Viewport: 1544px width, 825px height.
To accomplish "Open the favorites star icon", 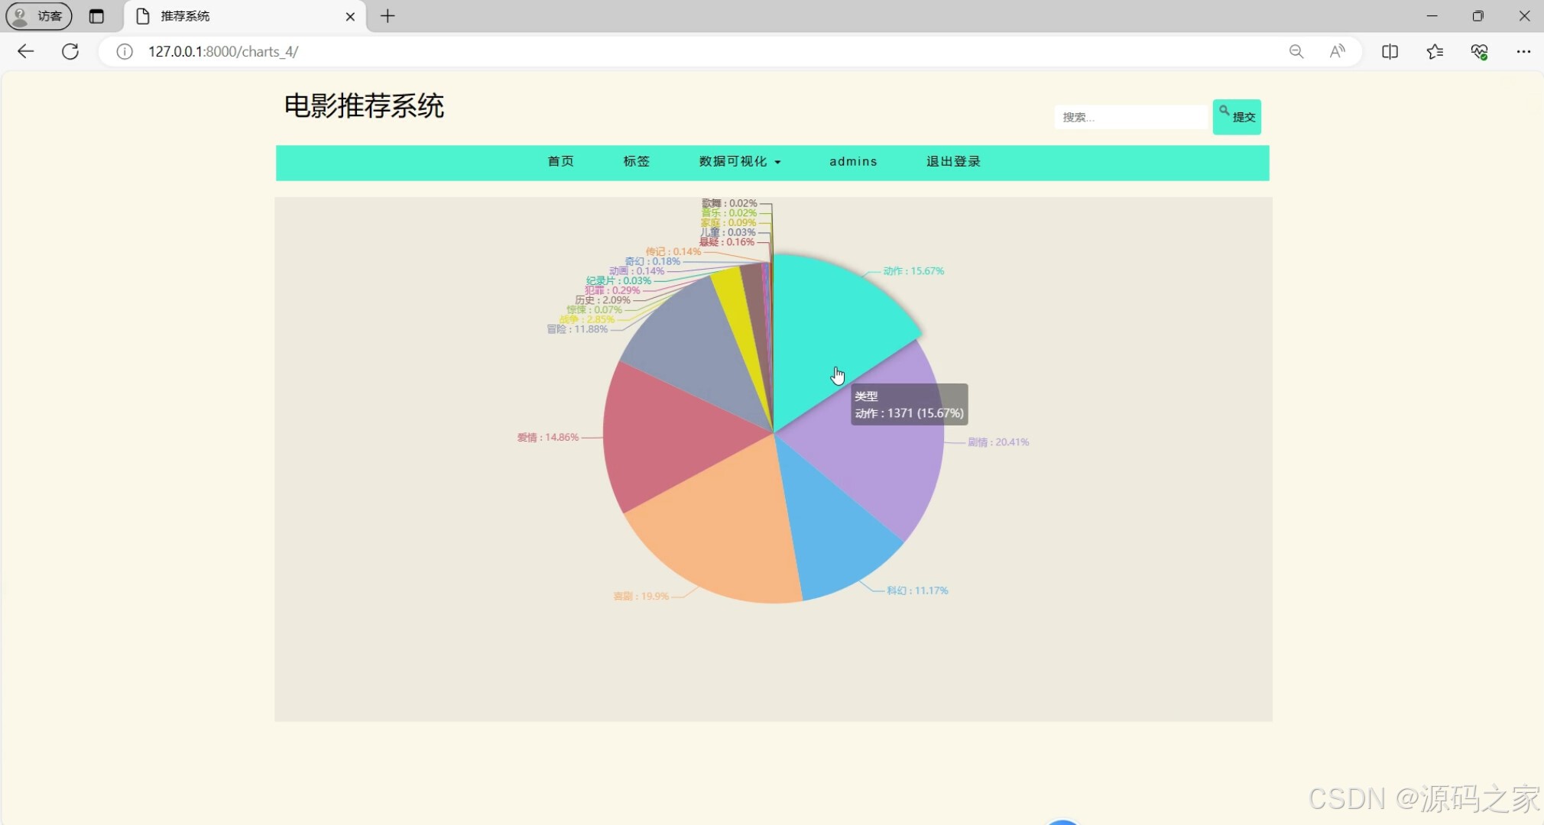I will 1435,51.
